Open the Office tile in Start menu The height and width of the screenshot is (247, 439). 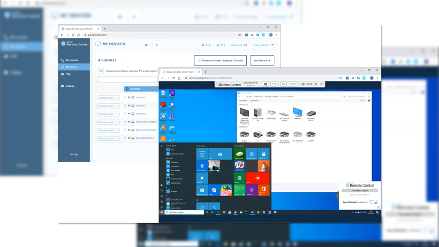pos(263,190)
